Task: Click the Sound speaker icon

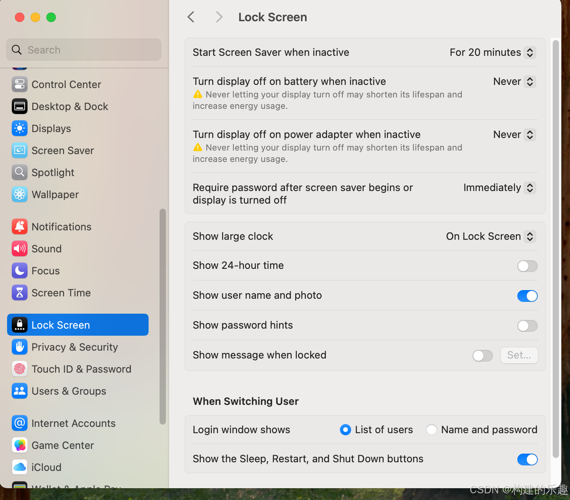Action: [20, 248]
